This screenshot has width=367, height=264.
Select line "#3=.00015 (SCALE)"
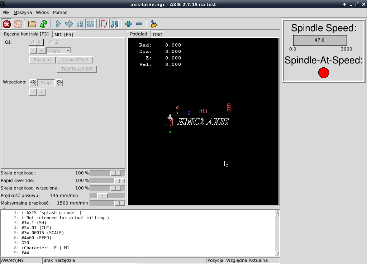[x=43, y=233]
